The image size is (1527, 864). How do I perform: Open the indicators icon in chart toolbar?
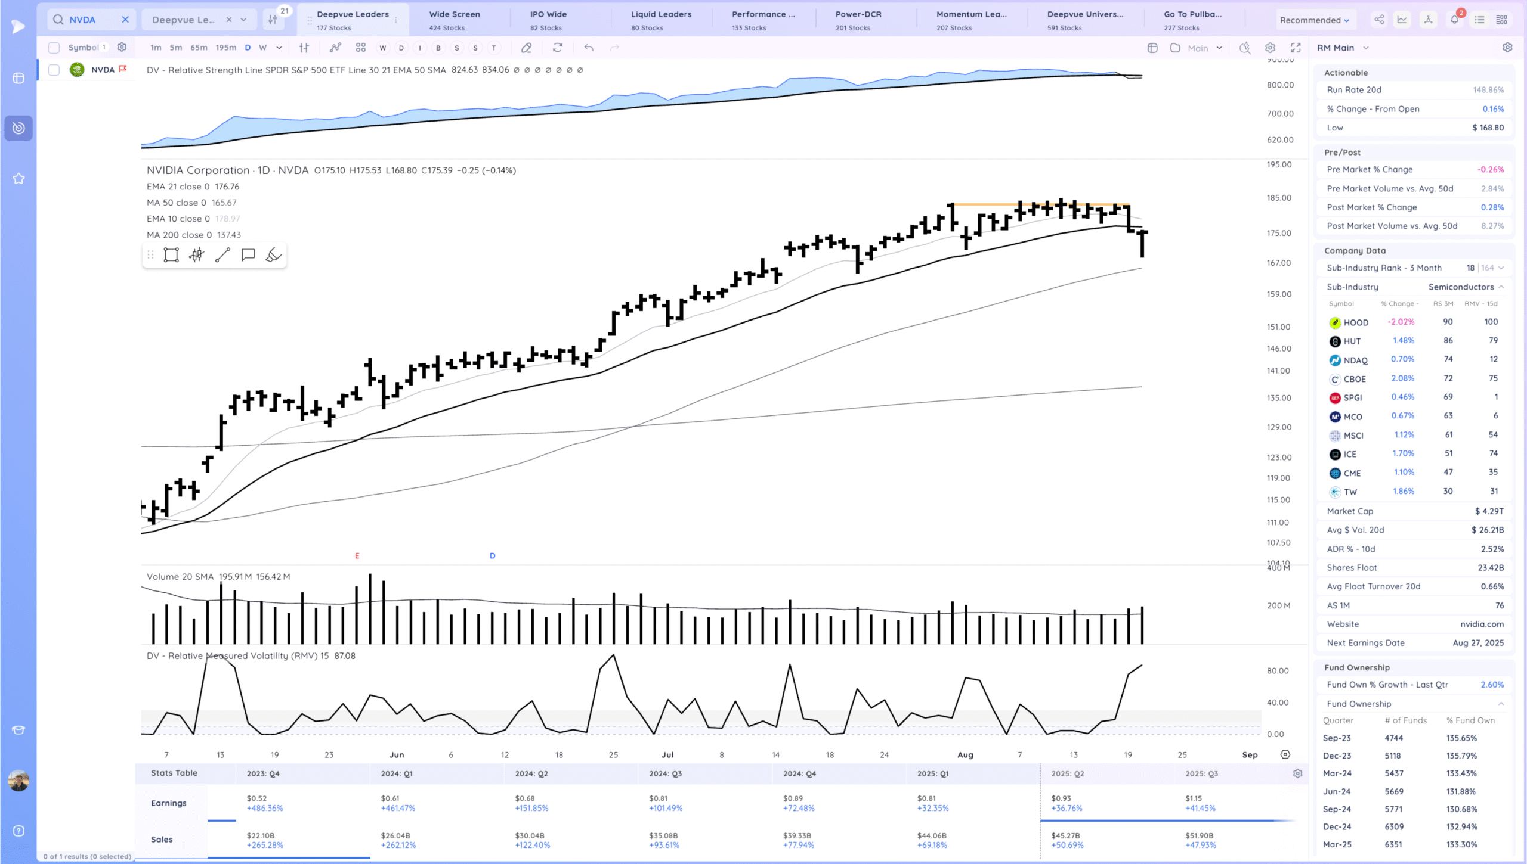point(335,48)
